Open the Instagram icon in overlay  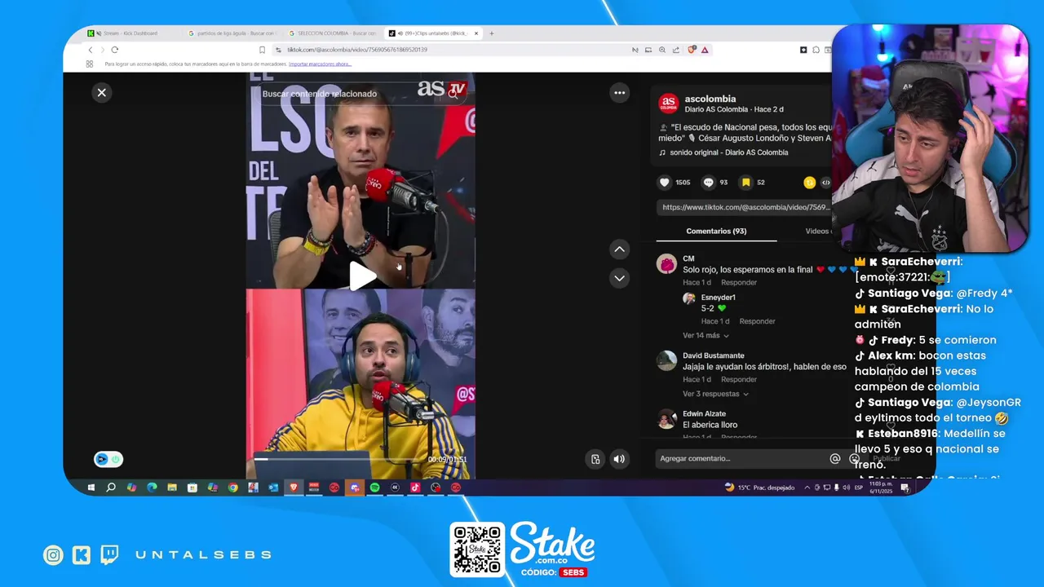coord(53,555)
